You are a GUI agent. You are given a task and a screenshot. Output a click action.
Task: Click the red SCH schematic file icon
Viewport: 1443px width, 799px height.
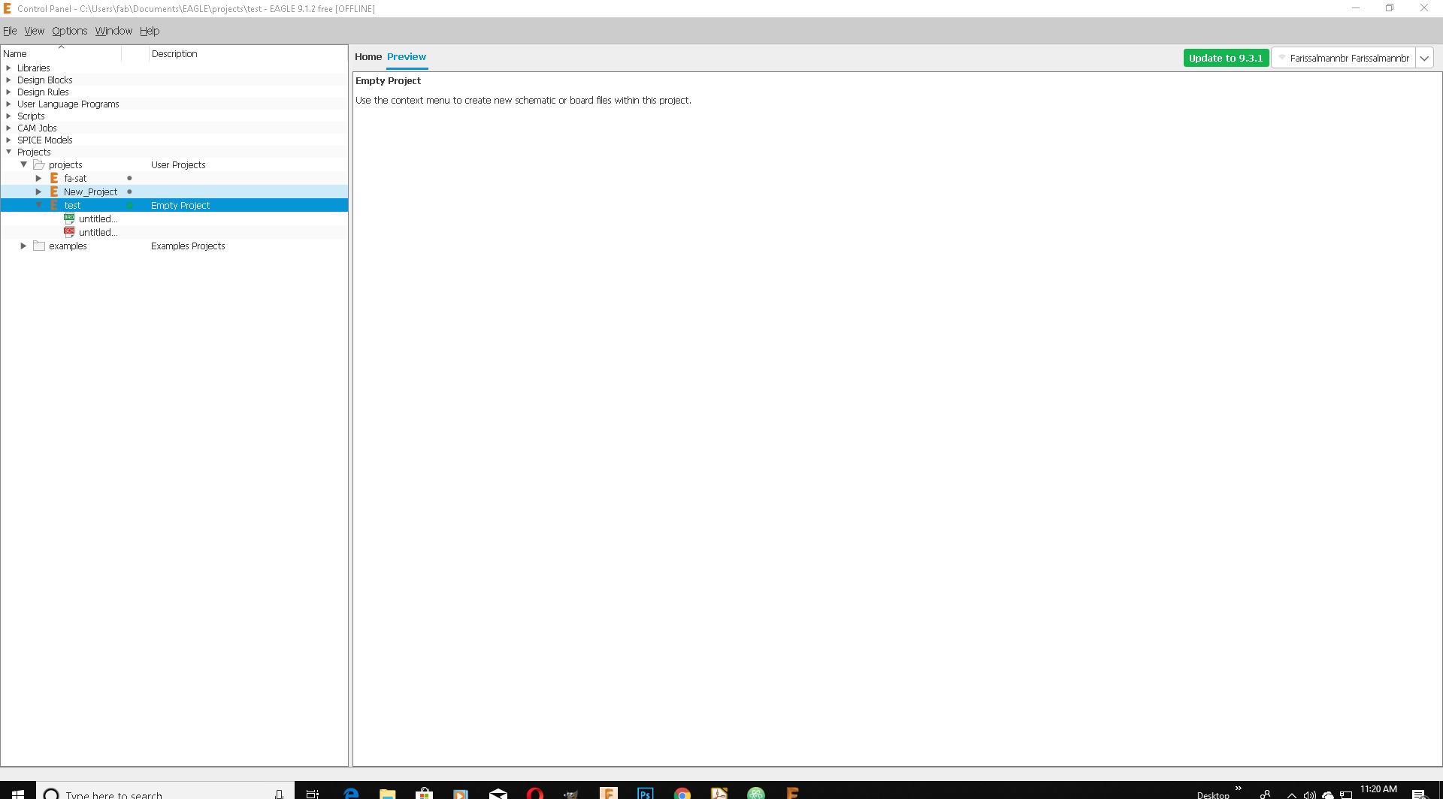pyautogui.click(x=69, y=233)
